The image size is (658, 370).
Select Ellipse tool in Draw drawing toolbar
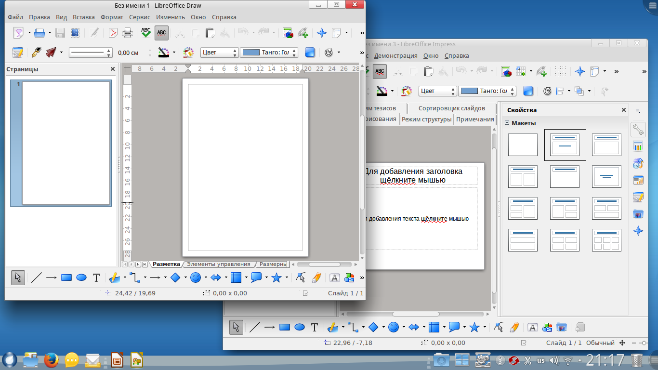(81, 277)
